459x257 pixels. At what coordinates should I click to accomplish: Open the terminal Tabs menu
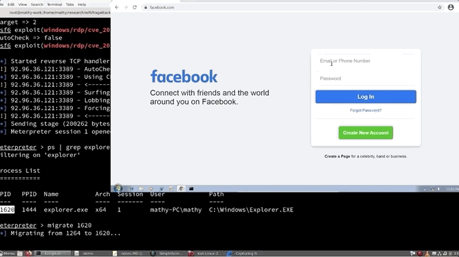click(x=69, y=4)
